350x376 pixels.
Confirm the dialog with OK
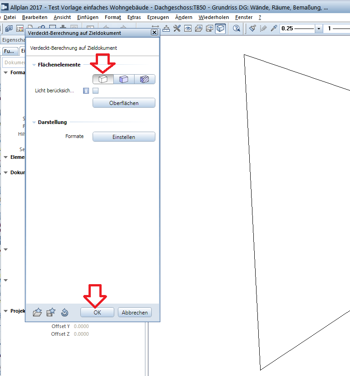(x=97, y=313)
